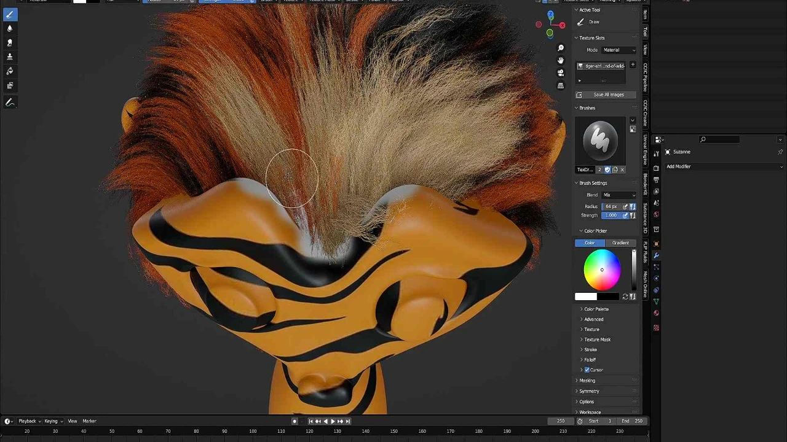Image resolution: width=787 pixels, height=442 pixels.
Task: Select the Annotate pencil tool
Action: 10,103
